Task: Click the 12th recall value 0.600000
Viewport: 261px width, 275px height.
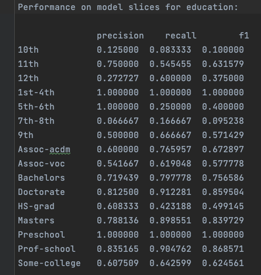Action: [x=170, y=78]
